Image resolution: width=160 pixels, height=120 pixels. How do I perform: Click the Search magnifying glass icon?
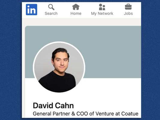pyautogui.click(x=51, y=7)
